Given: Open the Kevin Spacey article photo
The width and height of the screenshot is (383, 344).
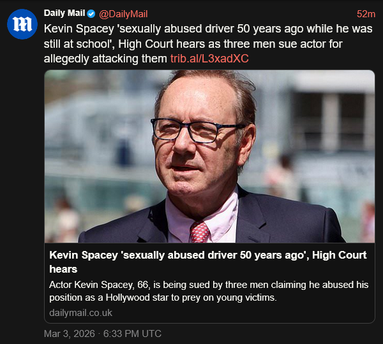Looking at the screenshot, I should 209,156.
